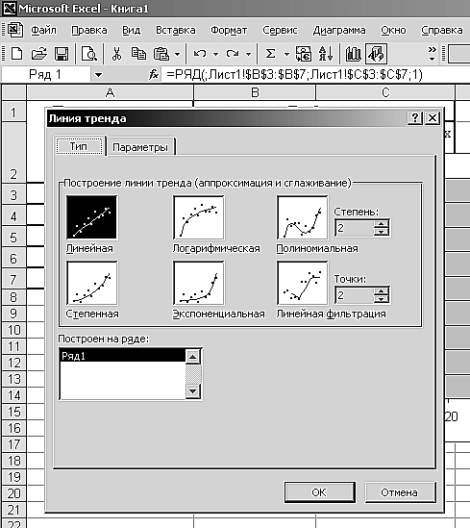470x528 pixels.
Task: Click the Save diskette icon
Action: point(62,54)
